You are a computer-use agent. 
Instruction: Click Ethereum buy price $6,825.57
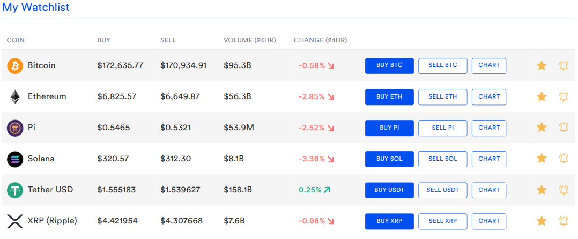pyautogui.click(x=117, y=97)
